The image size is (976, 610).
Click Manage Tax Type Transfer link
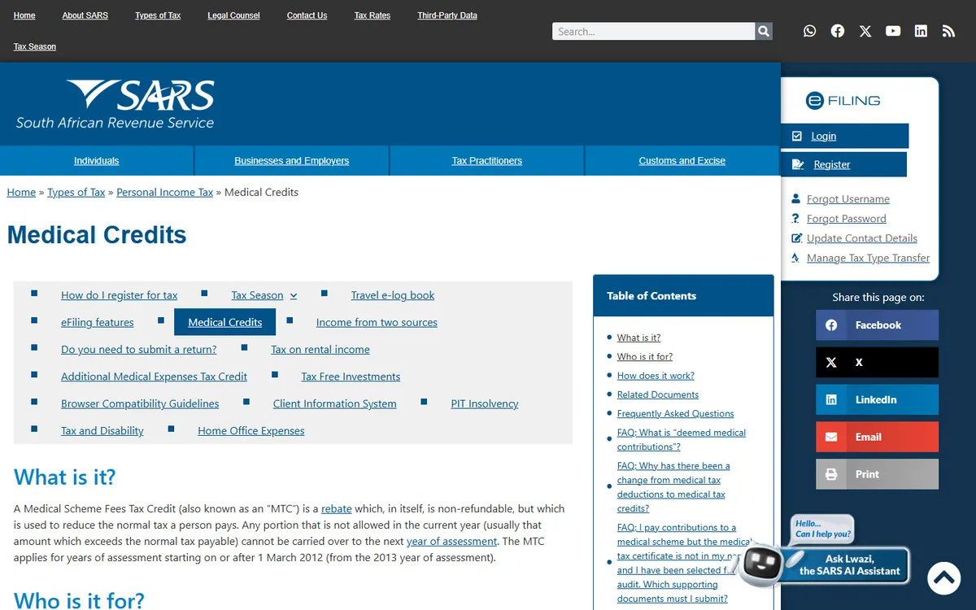(868, 258)
